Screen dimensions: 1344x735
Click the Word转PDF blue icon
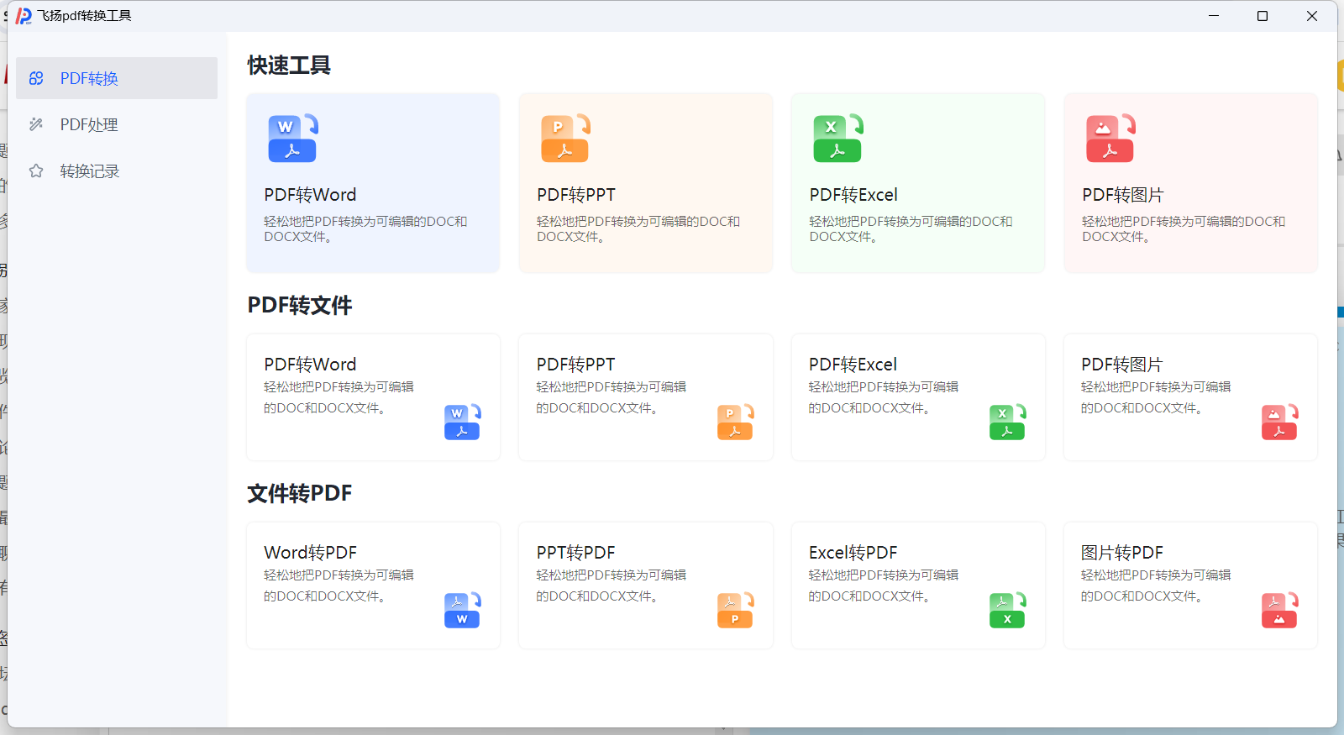[462, 610]
